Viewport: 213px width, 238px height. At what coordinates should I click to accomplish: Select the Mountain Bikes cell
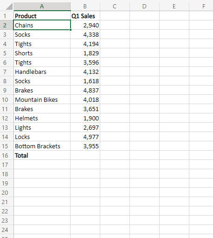(42, 99)
